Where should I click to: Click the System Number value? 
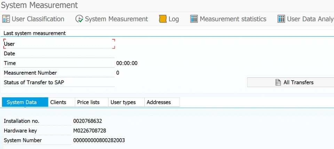click(x=99, y=140)
